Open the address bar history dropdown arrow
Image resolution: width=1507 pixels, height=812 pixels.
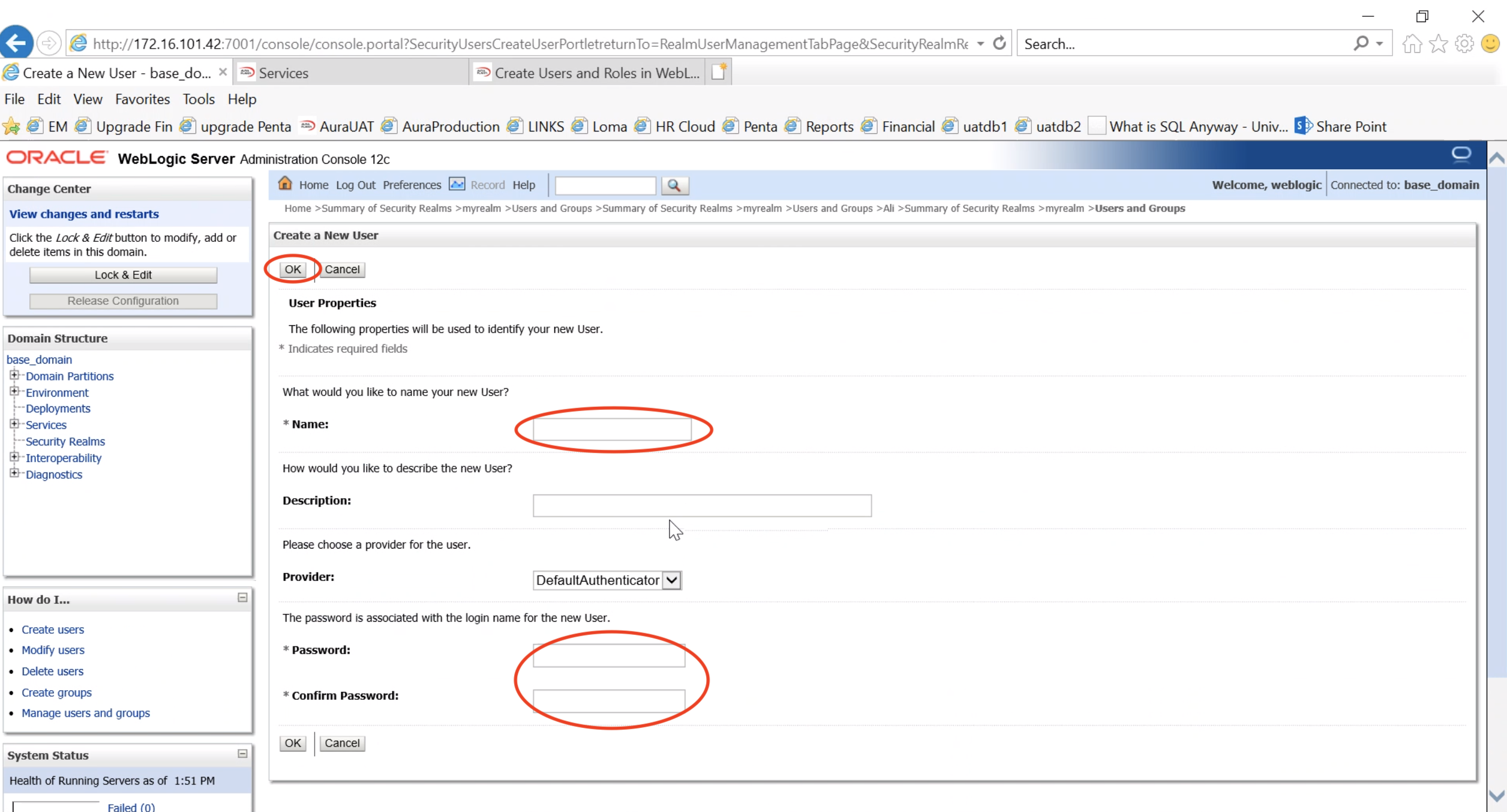click(980, 43)
